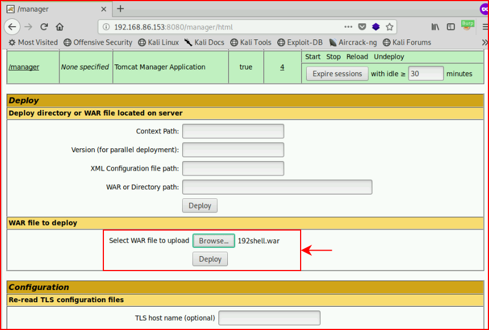The image size is (489, 330).
Task: Open Offensive Security bookmark
Action: tap(98, 42)
